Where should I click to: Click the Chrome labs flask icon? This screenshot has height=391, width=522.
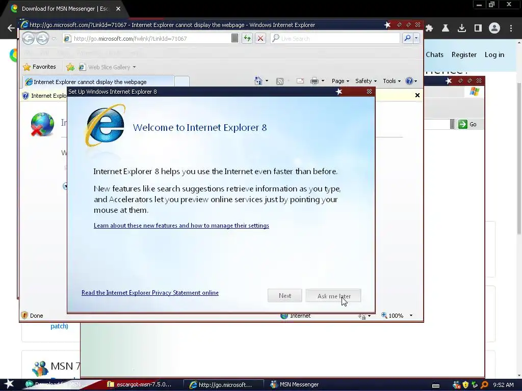point(446,29)
